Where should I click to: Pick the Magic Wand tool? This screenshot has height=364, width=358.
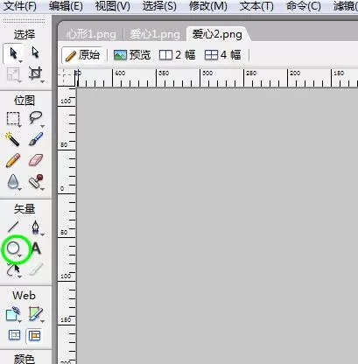[12, 139]
